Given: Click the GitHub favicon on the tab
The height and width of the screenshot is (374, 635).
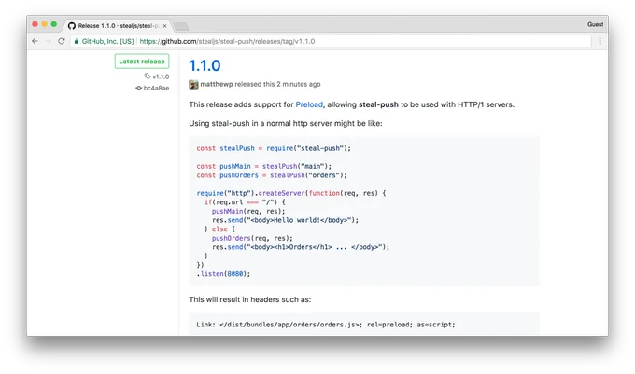Looking at the screenshot, I should 72,26.
